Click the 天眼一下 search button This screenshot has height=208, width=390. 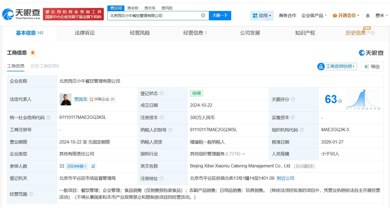(220, 15)
